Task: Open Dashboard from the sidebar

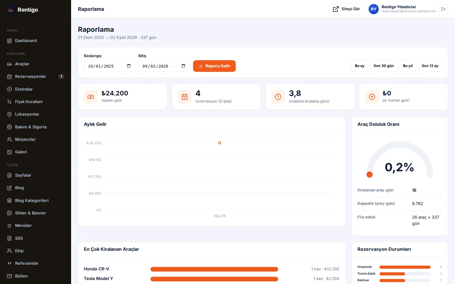Action: point(36,41)
